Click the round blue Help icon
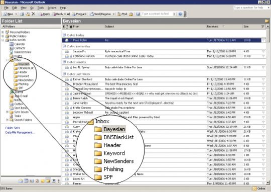Viewport: 271px width, 192px height. pyautogui.click(x=180, y=14)
